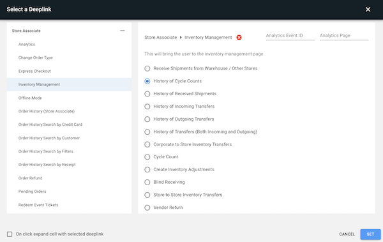Click the Analytics Page input field

tap(344, 36)
